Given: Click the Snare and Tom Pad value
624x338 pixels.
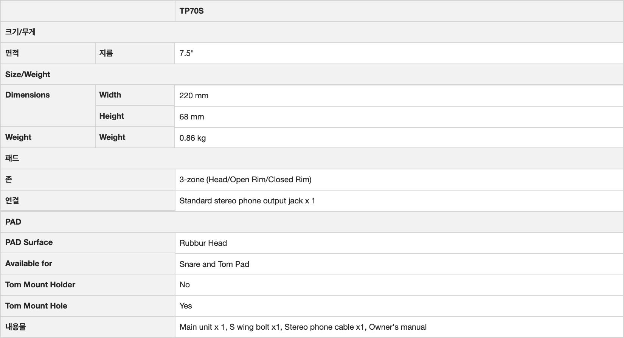Looking at the screenshot, I should [214, 264].
